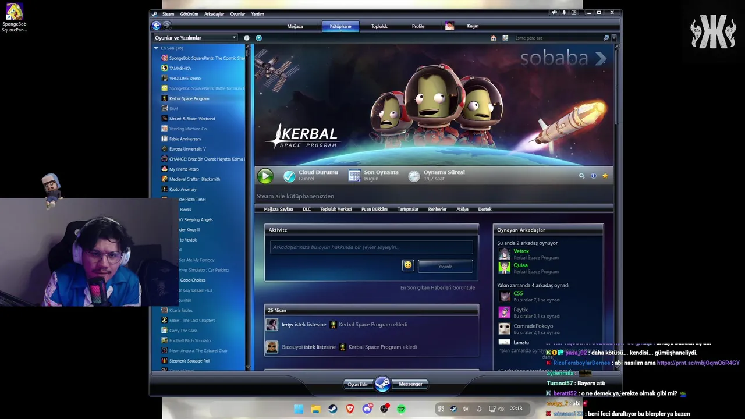Open the Görünüm menu
The image size is (745, 419).
(x=189, y=14)
